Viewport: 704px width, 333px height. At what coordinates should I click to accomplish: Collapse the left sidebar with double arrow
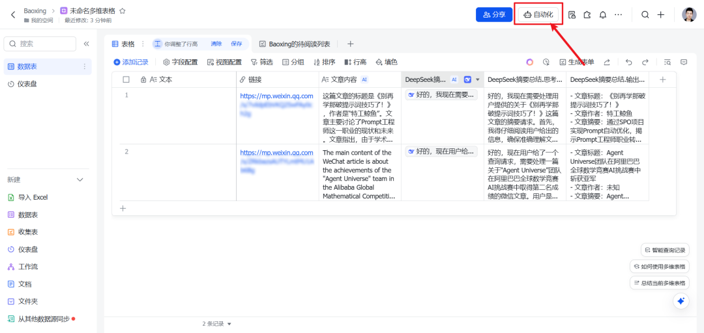coord(86,44)
